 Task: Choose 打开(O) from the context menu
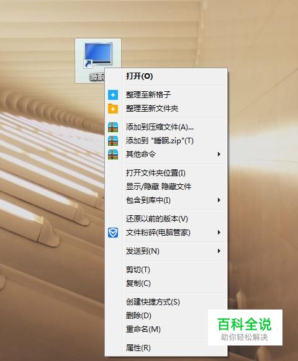[166, 76]
